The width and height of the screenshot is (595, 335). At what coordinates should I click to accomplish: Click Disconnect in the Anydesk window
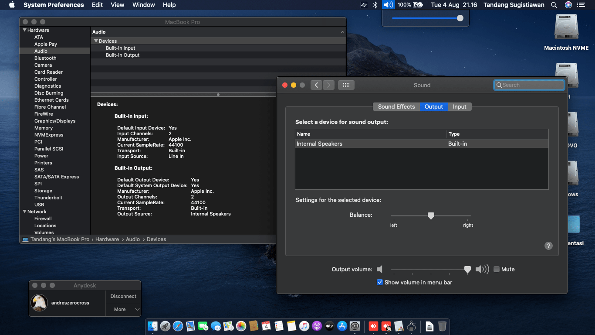[123, 296]
